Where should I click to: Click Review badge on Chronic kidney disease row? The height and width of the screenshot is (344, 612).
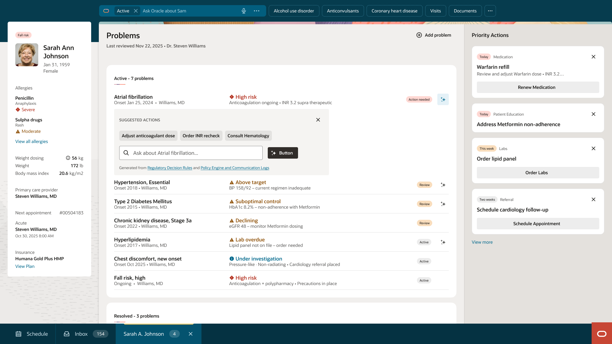(x=424, y=223)
